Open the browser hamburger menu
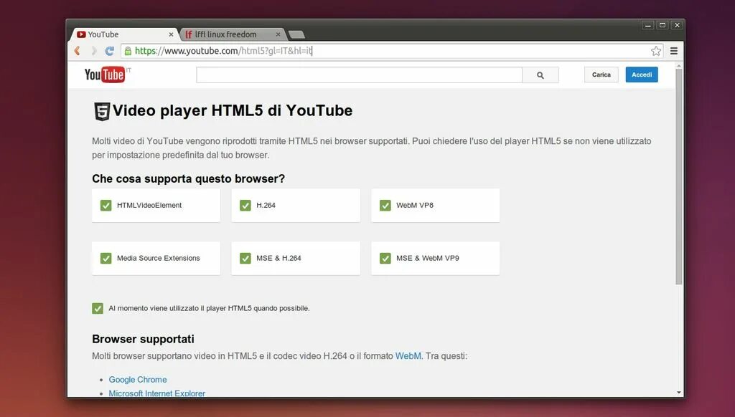 [673, 51]
